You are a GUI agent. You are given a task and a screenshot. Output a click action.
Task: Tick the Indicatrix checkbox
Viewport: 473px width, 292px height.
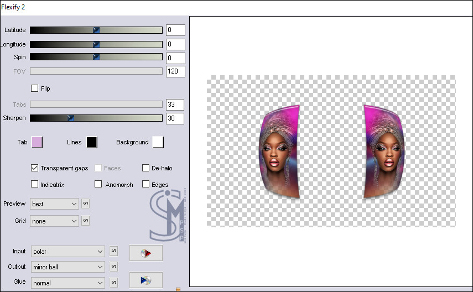click(35, 184)
